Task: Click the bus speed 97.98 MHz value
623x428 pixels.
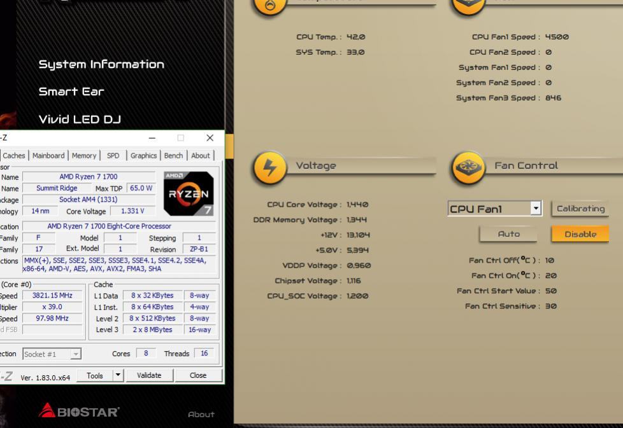Action: 52,319
